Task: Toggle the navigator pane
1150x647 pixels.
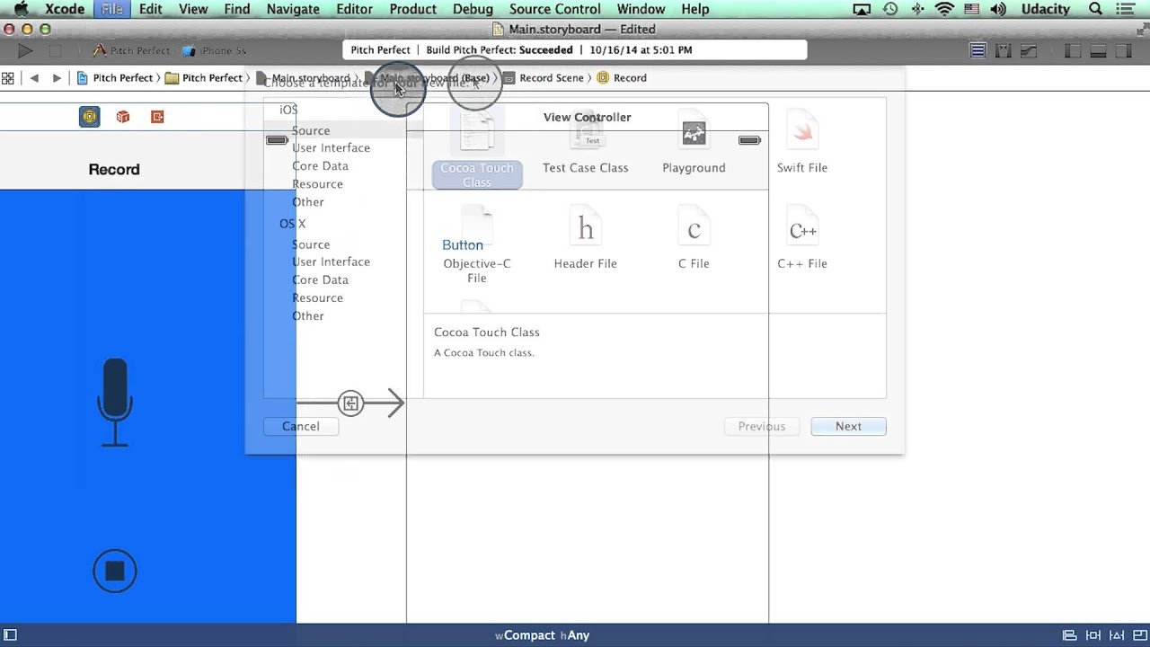Action: coord(1073,51)
